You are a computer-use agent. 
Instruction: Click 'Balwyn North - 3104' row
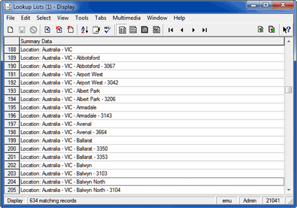(152, 190)
